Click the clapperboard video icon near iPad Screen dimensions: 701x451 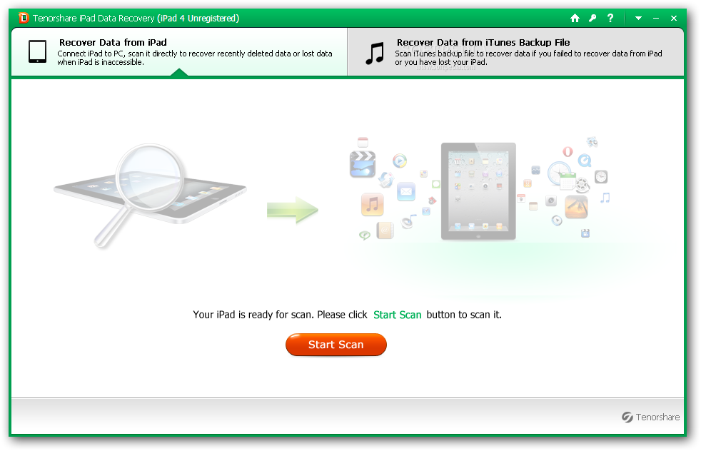pyautogui.click(x=363, y=165)
